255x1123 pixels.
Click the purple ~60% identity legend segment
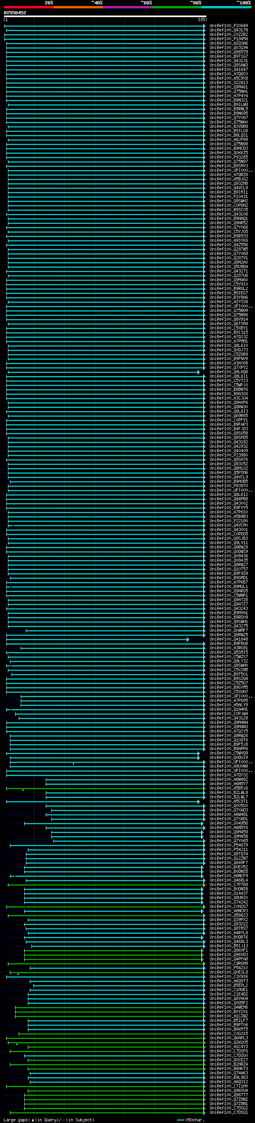tap(127, 7)
